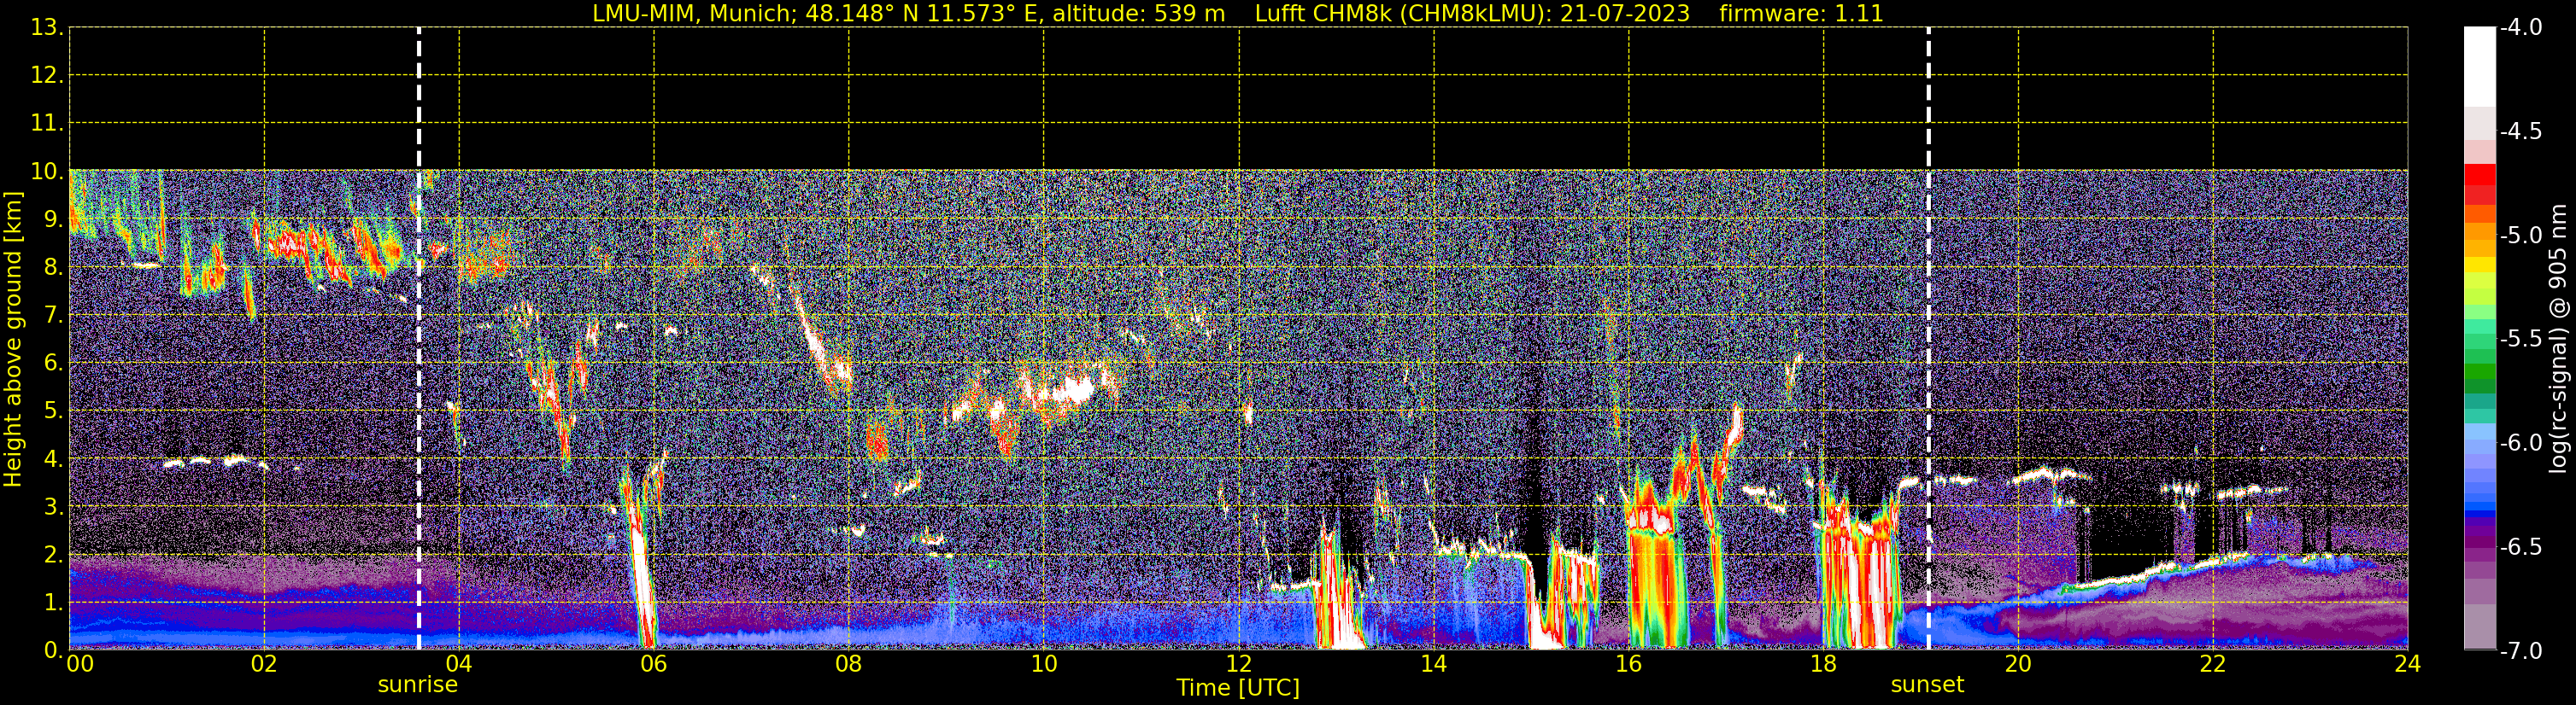Click the '6.' height axis tick label

(x=54, y=364)
